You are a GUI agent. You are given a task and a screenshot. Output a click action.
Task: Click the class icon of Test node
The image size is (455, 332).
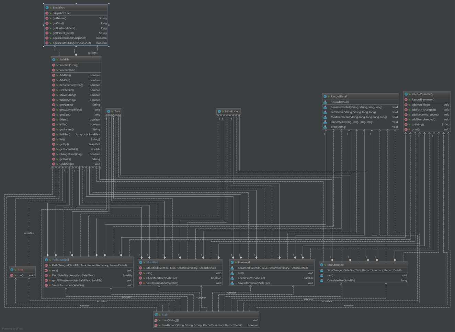pos(12,270)
